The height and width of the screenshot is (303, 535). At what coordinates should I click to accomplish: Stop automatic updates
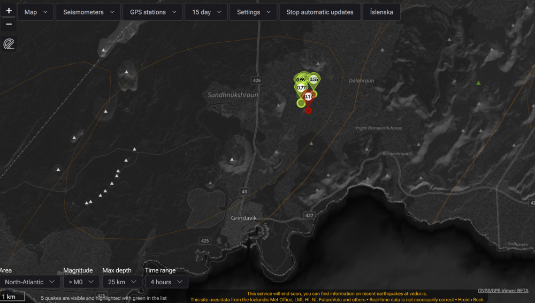(320, 12)
